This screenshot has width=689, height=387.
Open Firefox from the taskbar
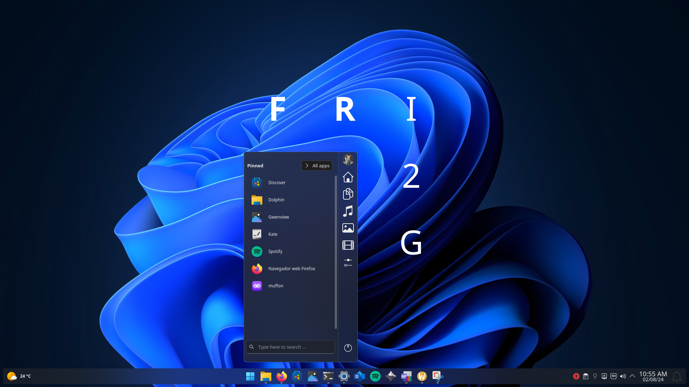281,376
